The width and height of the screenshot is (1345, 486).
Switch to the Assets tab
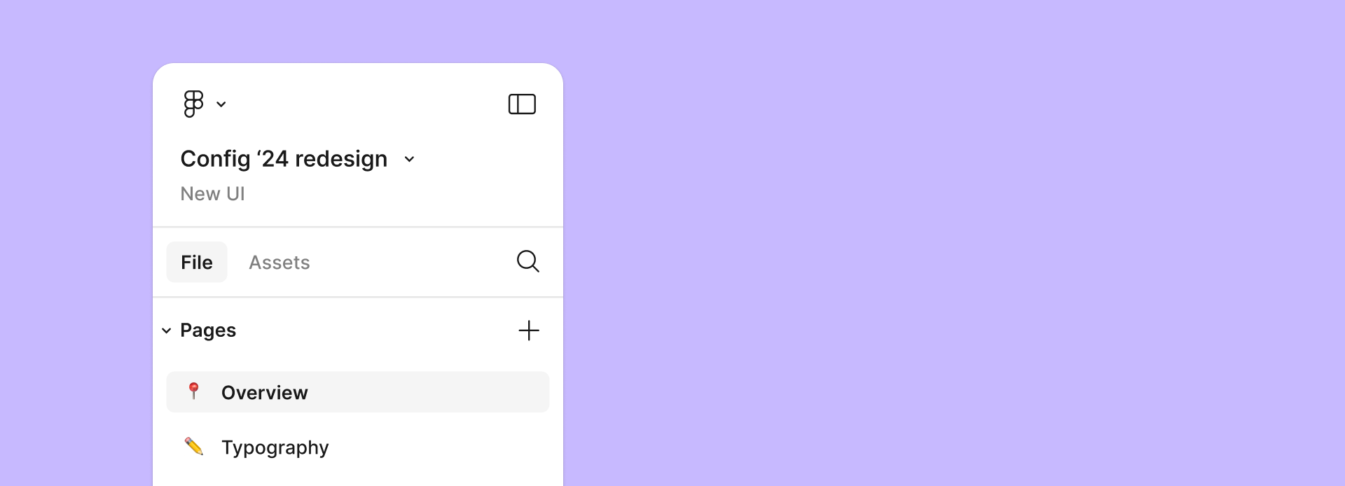pyautogui.click(x=280, y=263)
